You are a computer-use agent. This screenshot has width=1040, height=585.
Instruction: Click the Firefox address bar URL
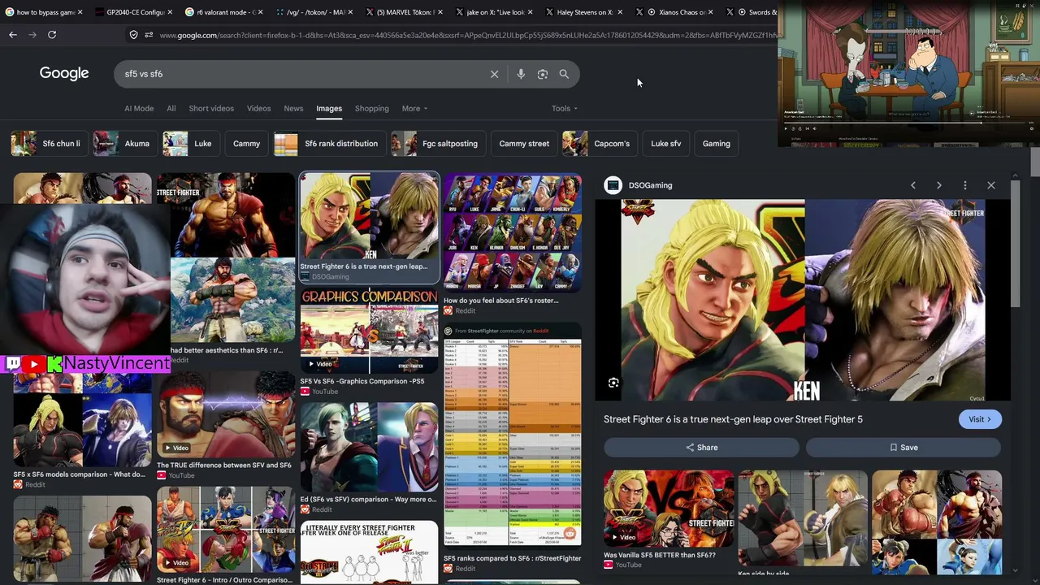click(467, 35)
